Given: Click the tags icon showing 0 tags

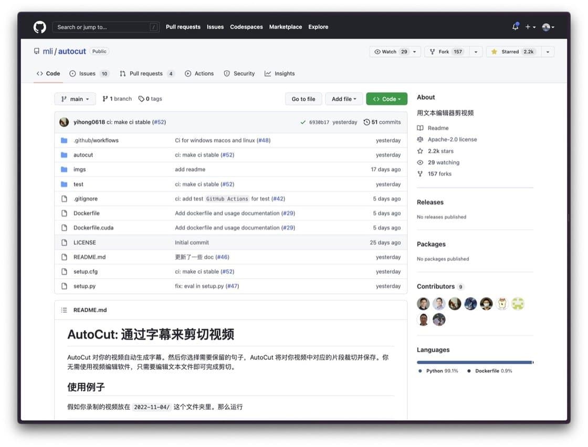Looking at the screenshot, I should 141,99.
